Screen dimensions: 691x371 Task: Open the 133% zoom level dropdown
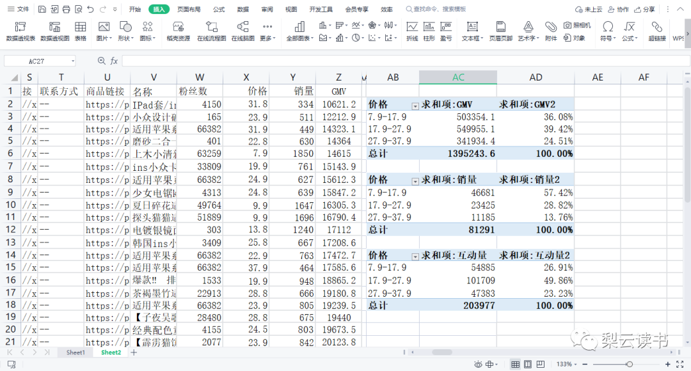pos(566,364)
